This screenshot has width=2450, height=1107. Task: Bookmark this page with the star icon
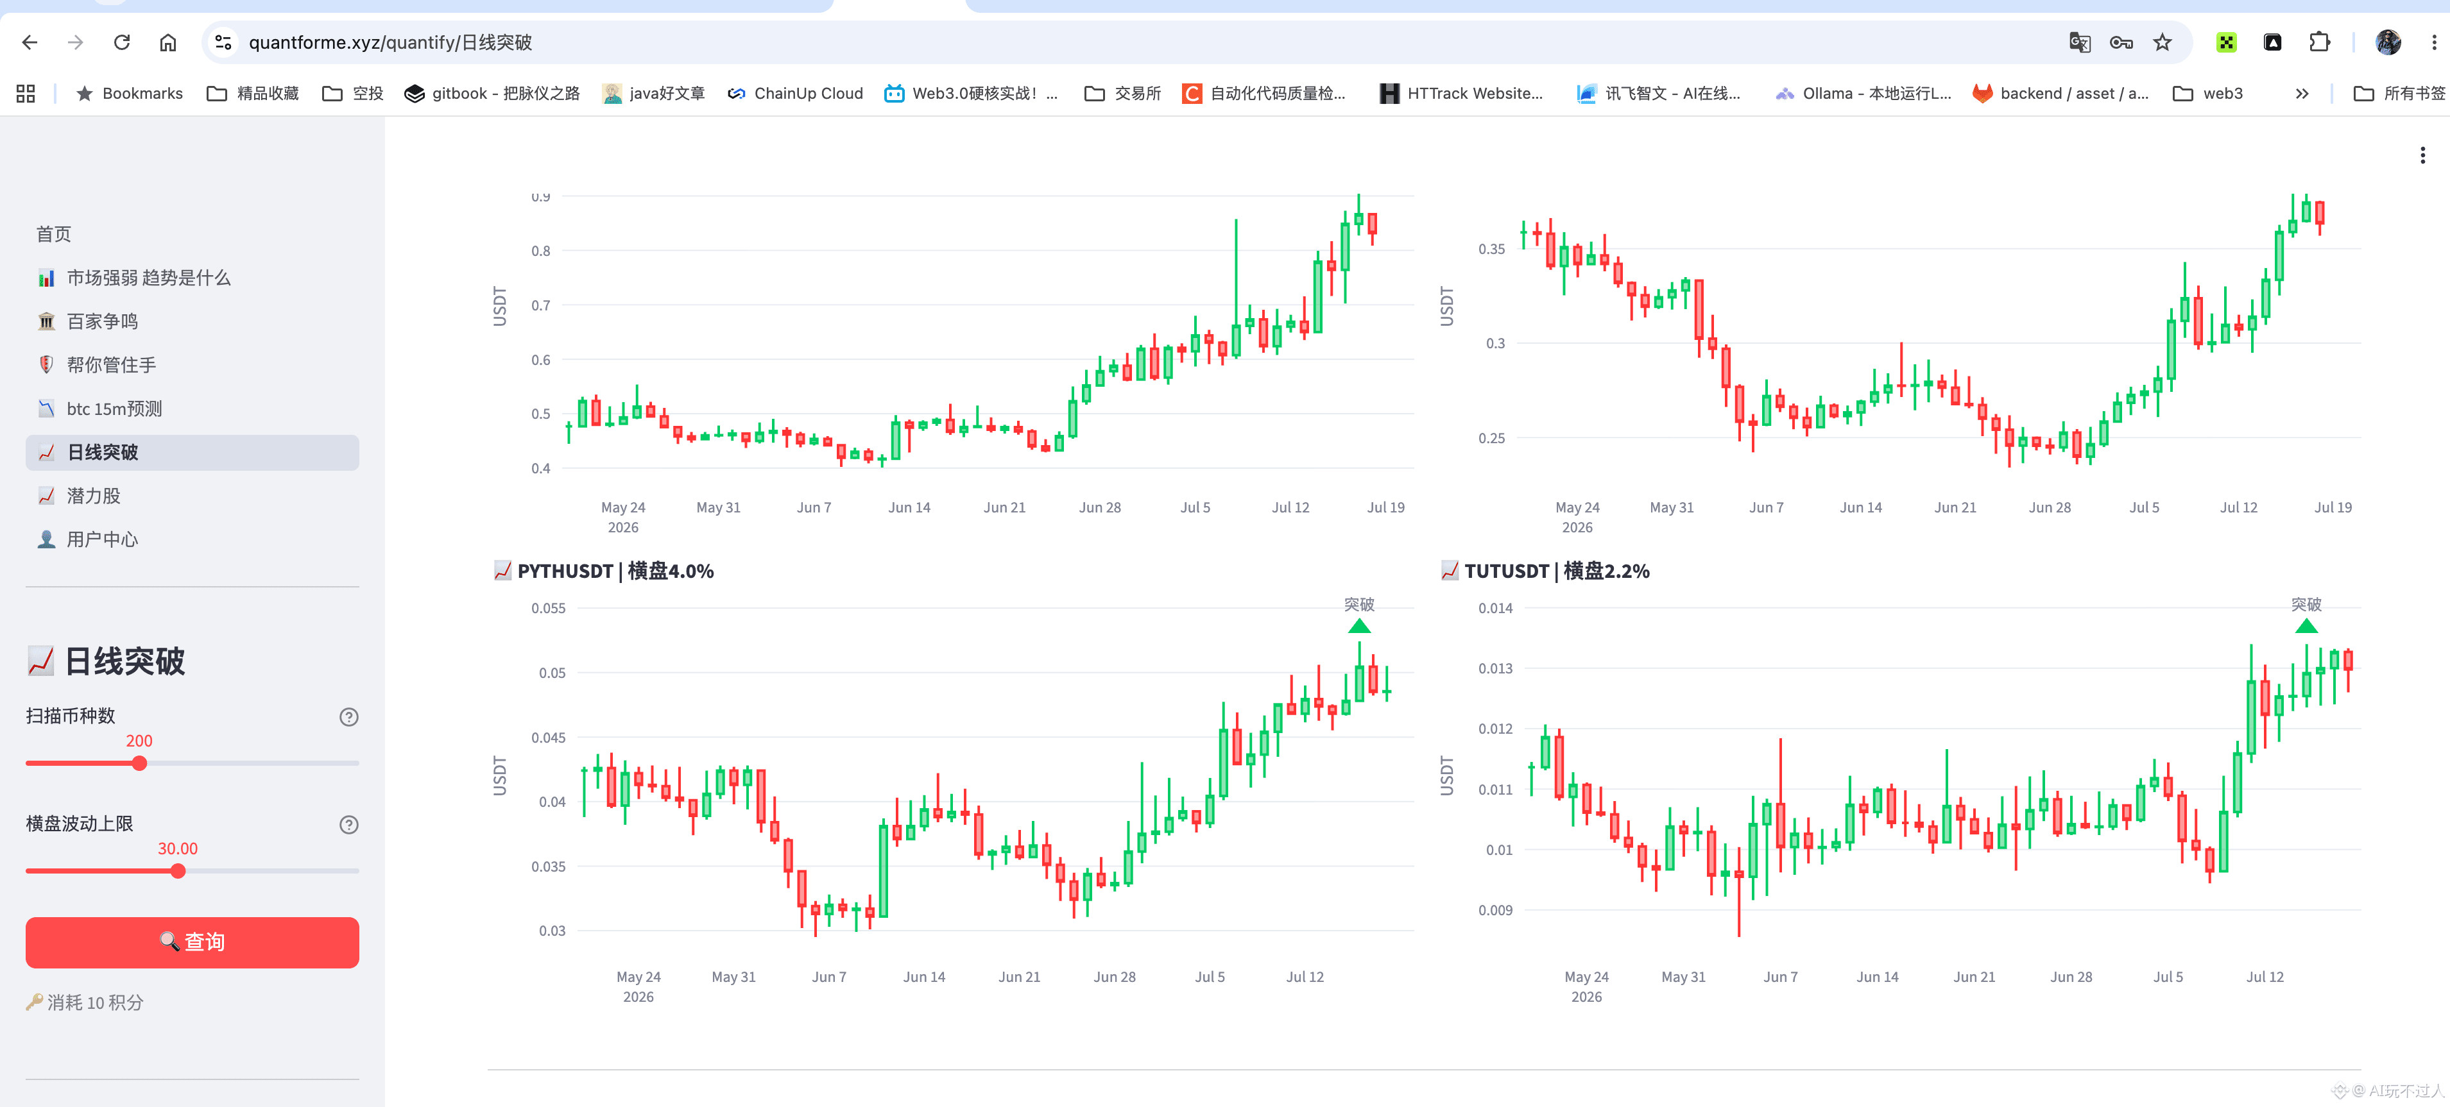coord(2163,42)
